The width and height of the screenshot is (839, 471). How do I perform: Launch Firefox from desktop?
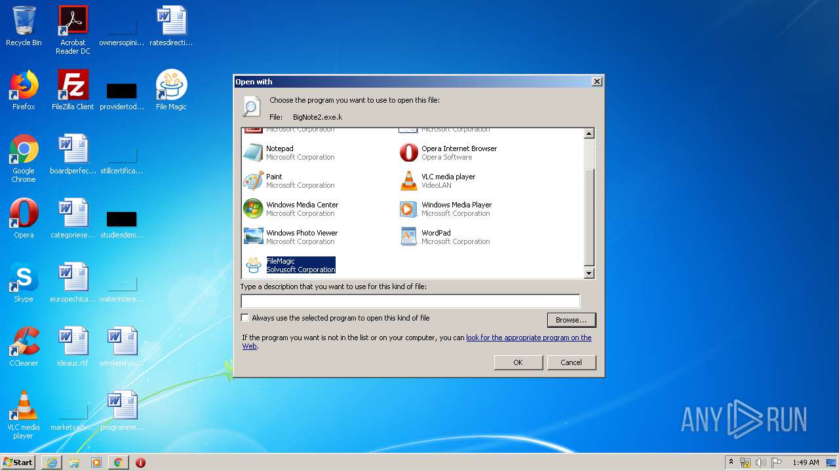tap(24, 90)
